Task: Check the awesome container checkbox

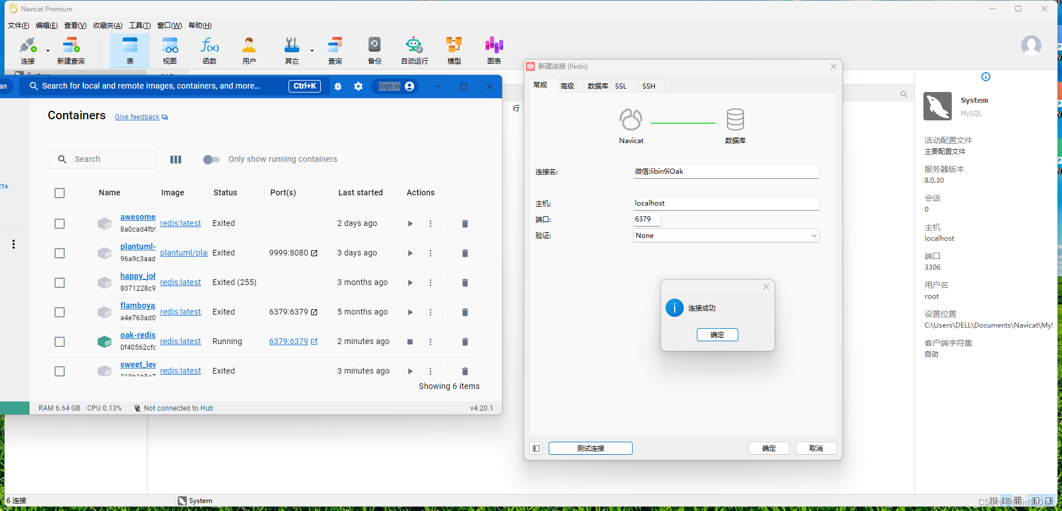Action: tap(60, 224)
